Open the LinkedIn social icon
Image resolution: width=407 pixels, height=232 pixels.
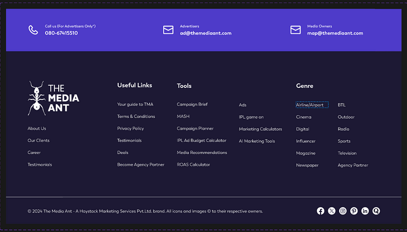365,211
